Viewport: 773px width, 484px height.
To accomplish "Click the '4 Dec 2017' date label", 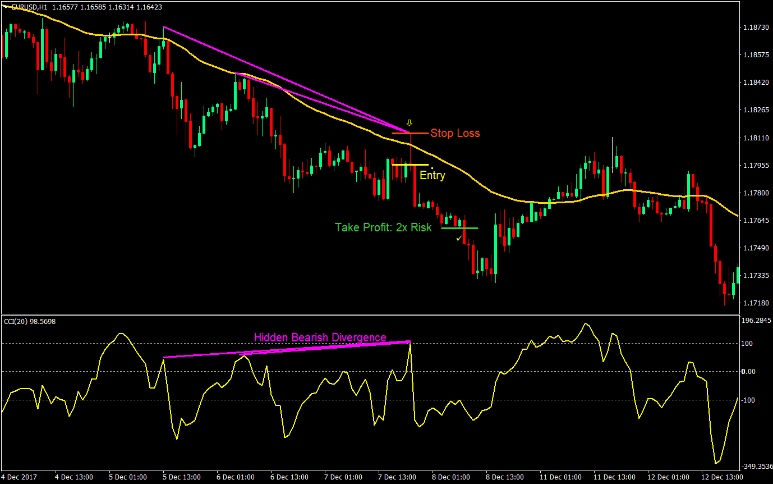I will pos(20,477).
